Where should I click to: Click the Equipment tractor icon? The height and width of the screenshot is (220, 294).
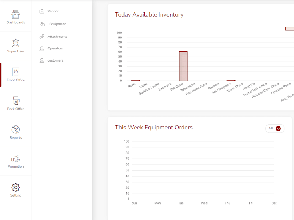[x=43, y=24]
